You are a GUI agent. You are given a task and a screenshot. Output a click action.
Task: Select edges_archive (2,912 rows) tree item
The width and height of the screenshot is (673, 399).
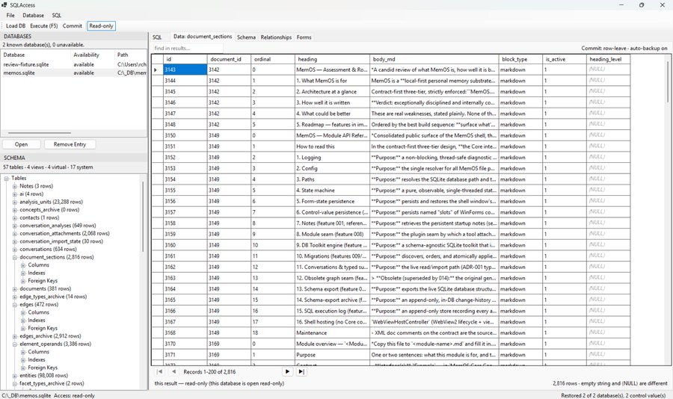click(50, 336)
